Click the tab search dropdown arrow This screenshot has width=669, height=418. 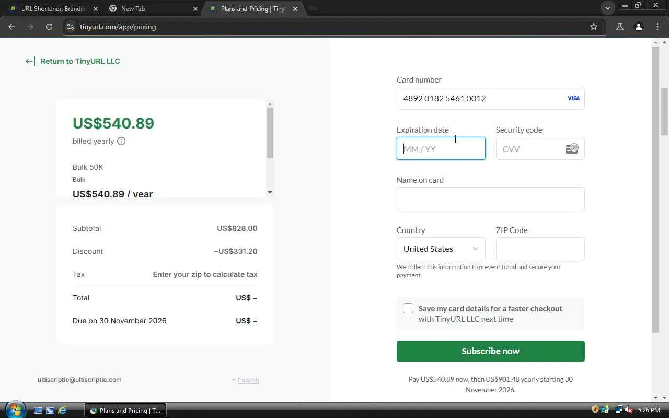(x=607, y=8)
